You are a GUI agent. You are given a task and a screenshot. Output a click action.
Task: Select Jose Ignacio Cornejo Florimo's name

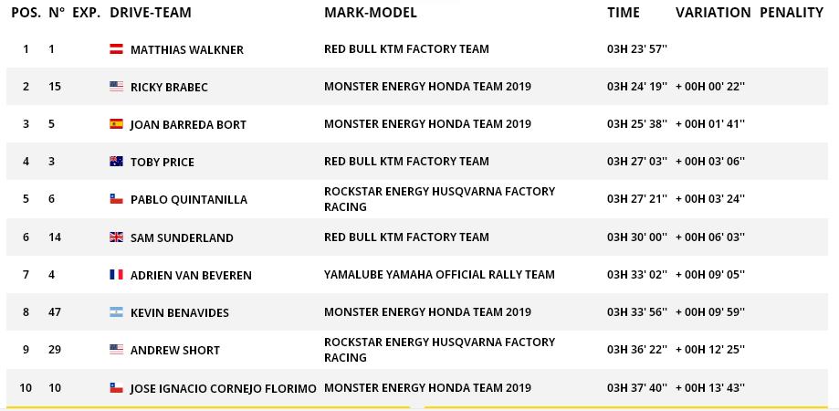224,388
